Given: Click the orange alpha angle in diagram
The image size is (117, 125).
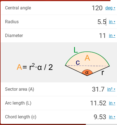Looking at the screenshot, I should (87, 72).
